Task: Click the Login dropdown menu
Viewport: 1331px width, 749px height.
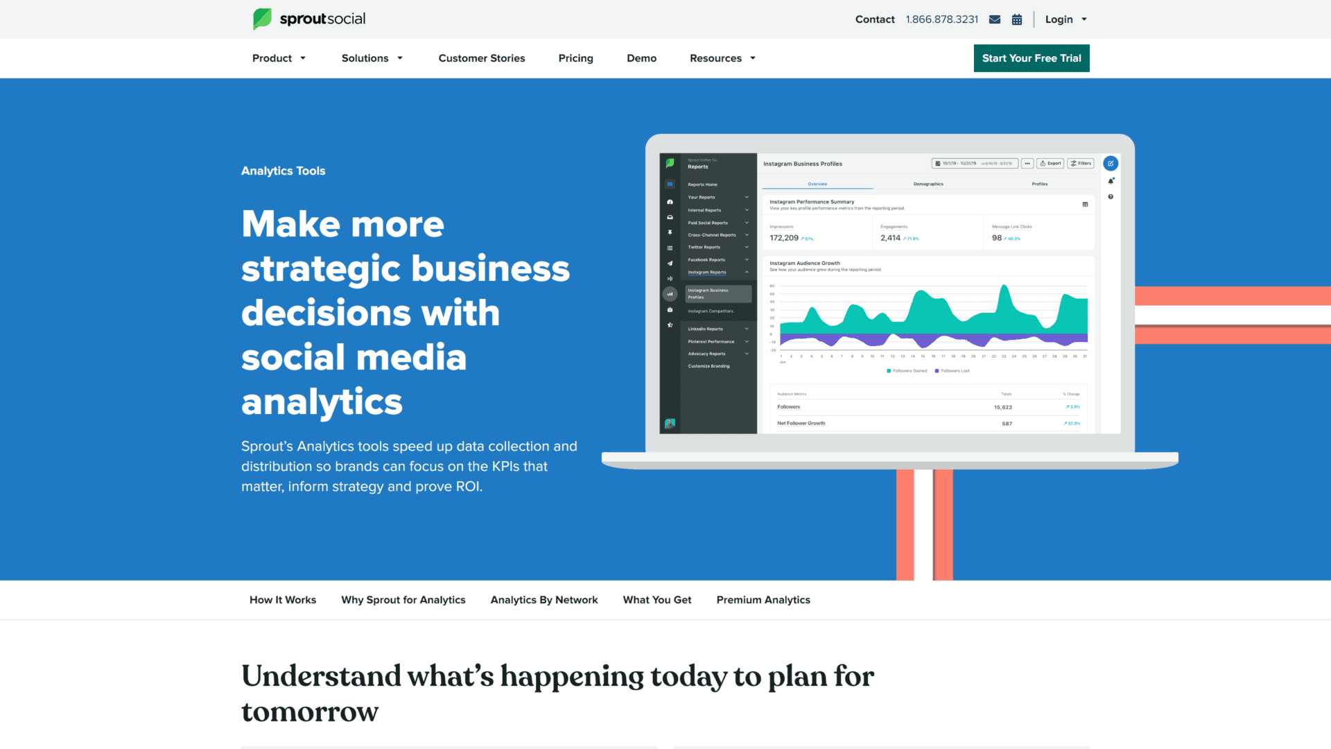Action: click(x=1063, y=19)
